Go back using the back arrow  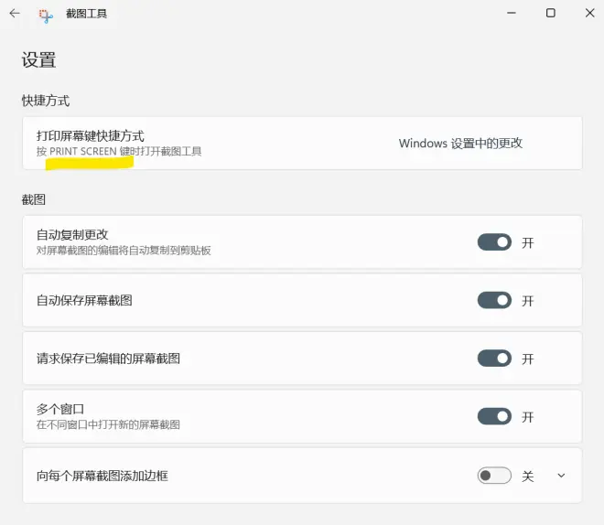click(15, 14)
